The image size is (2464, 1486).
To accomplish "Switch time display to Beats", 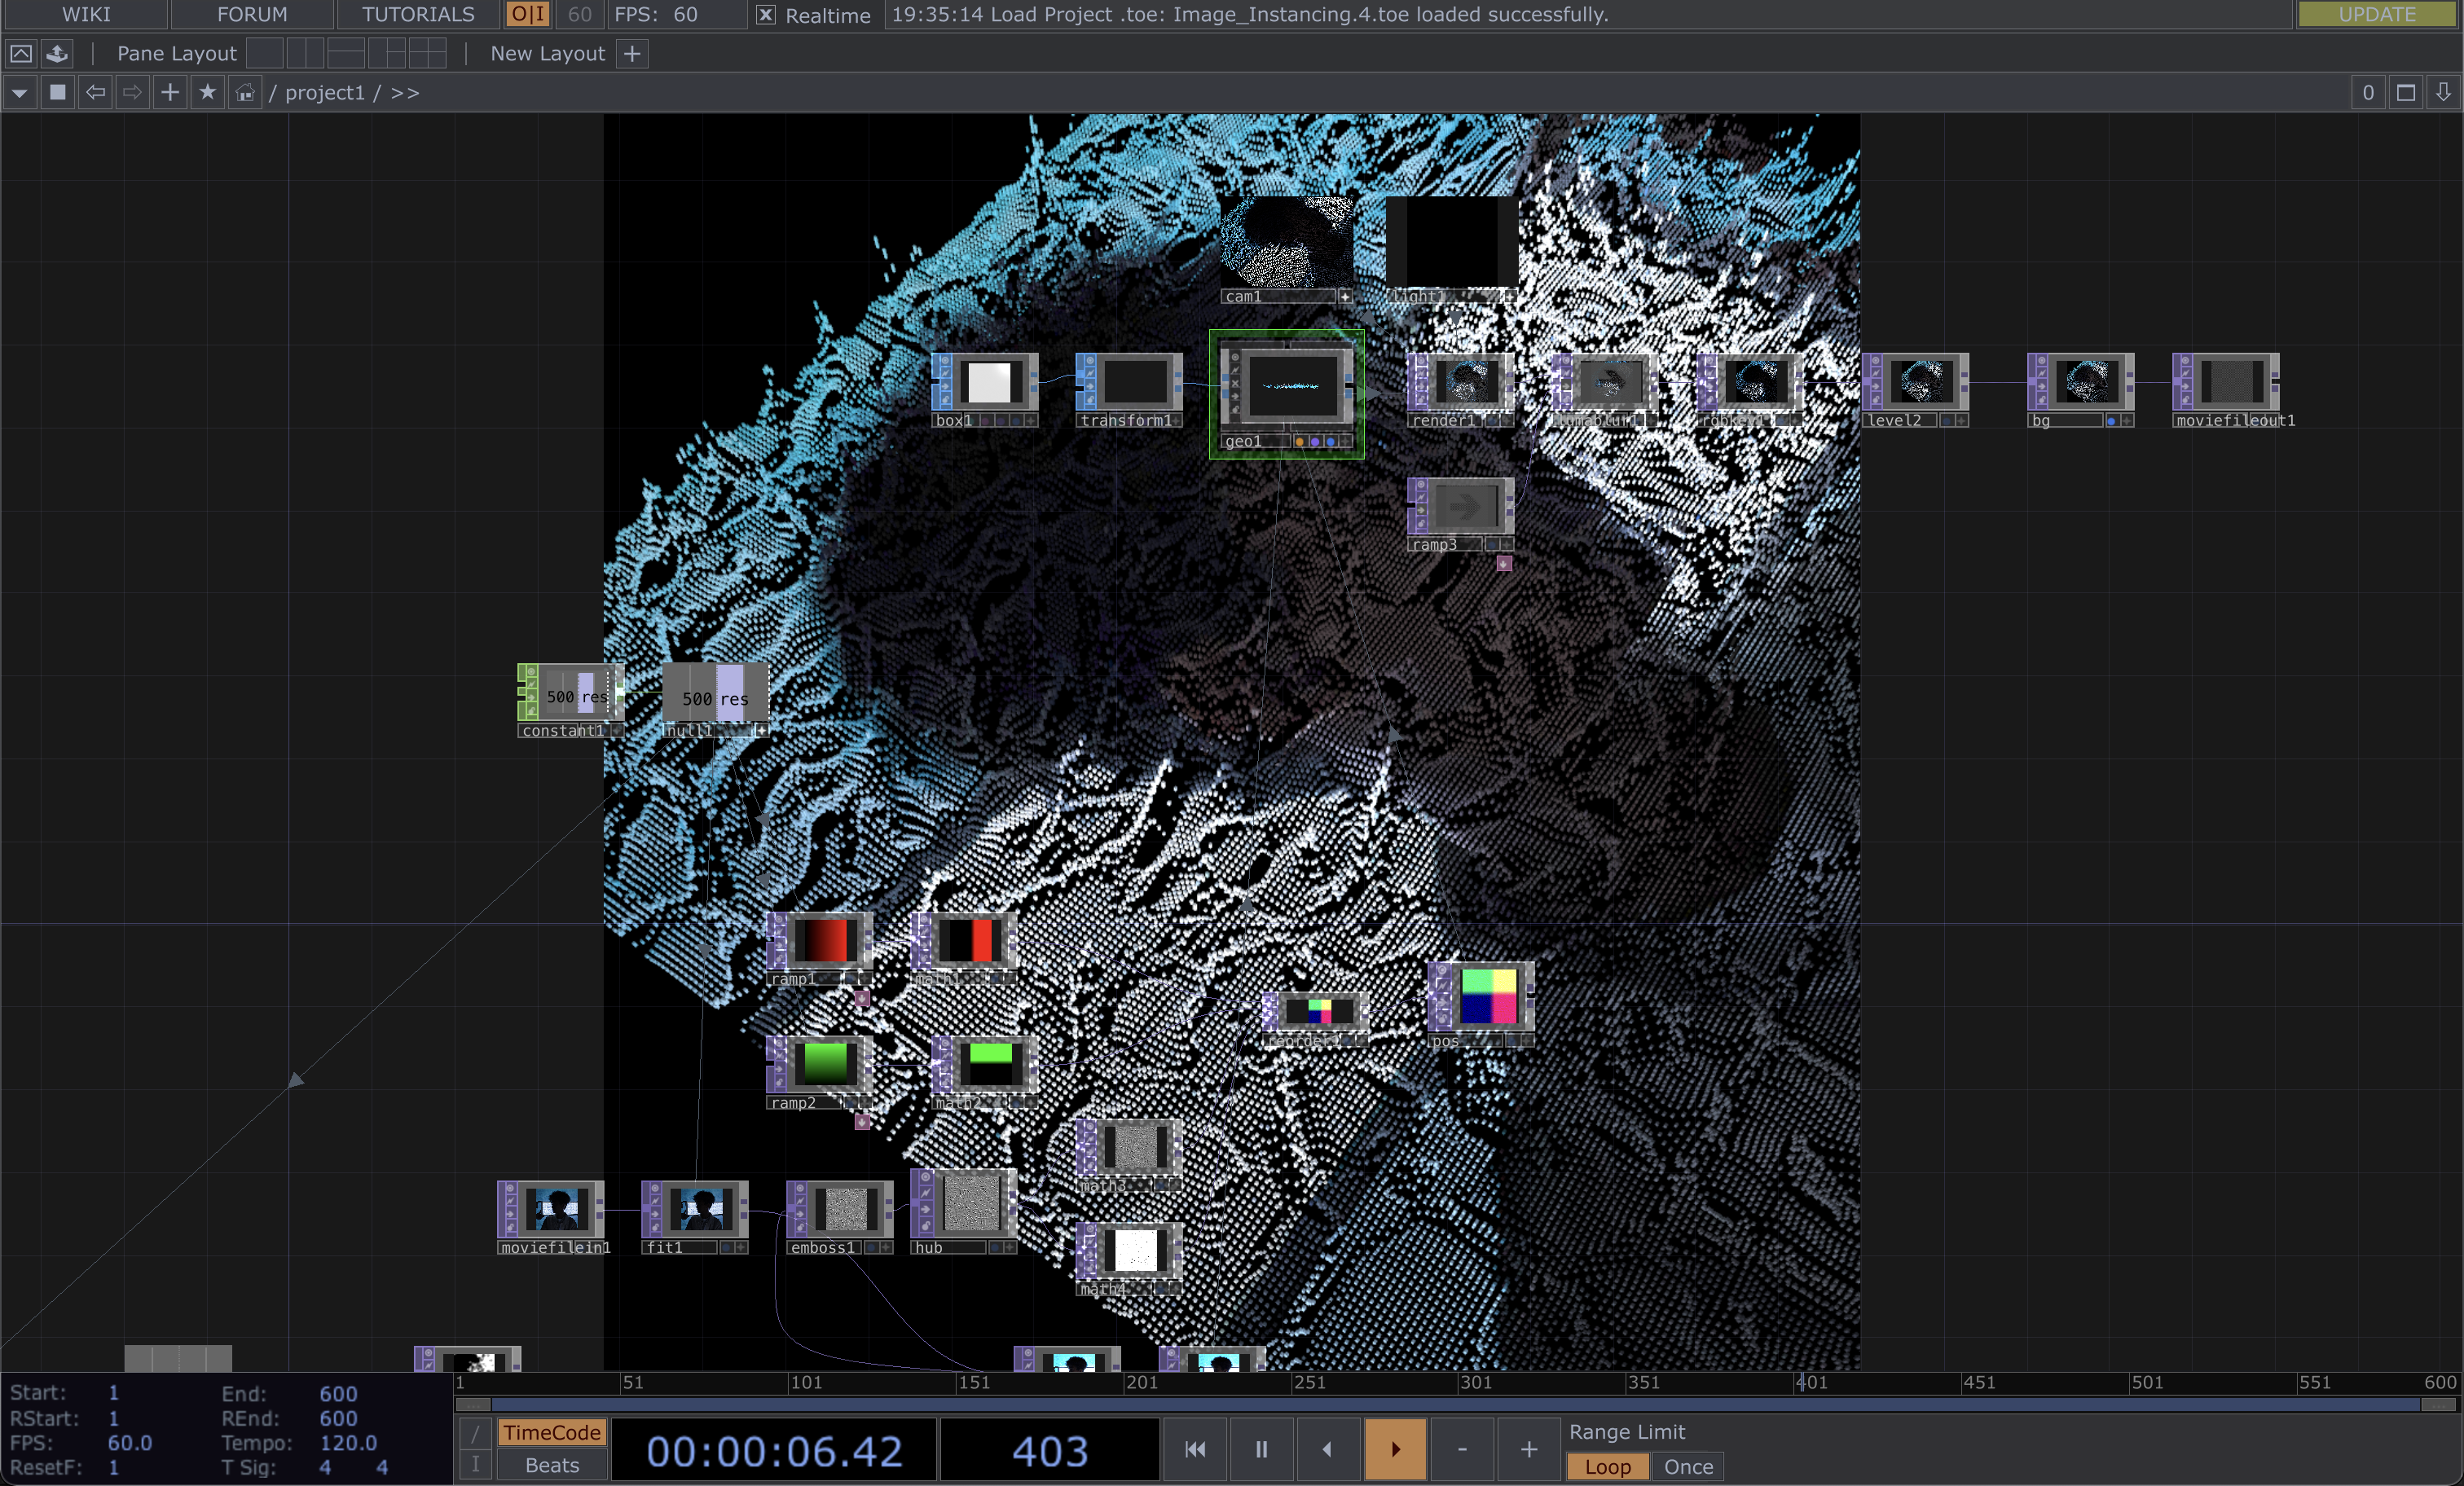I will 552,1465.
